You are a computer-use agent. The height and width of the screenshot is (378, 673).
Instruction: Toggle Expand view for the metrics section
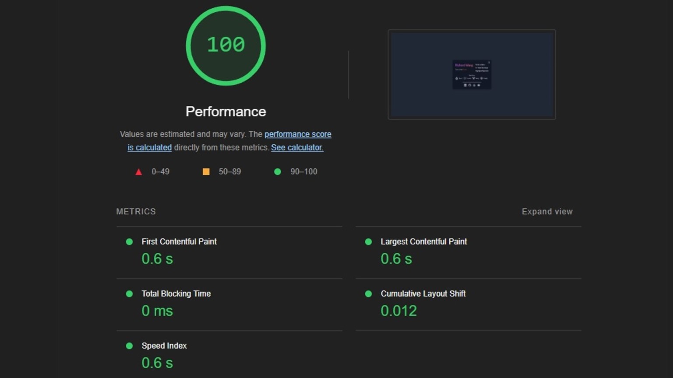click(547, 212)
